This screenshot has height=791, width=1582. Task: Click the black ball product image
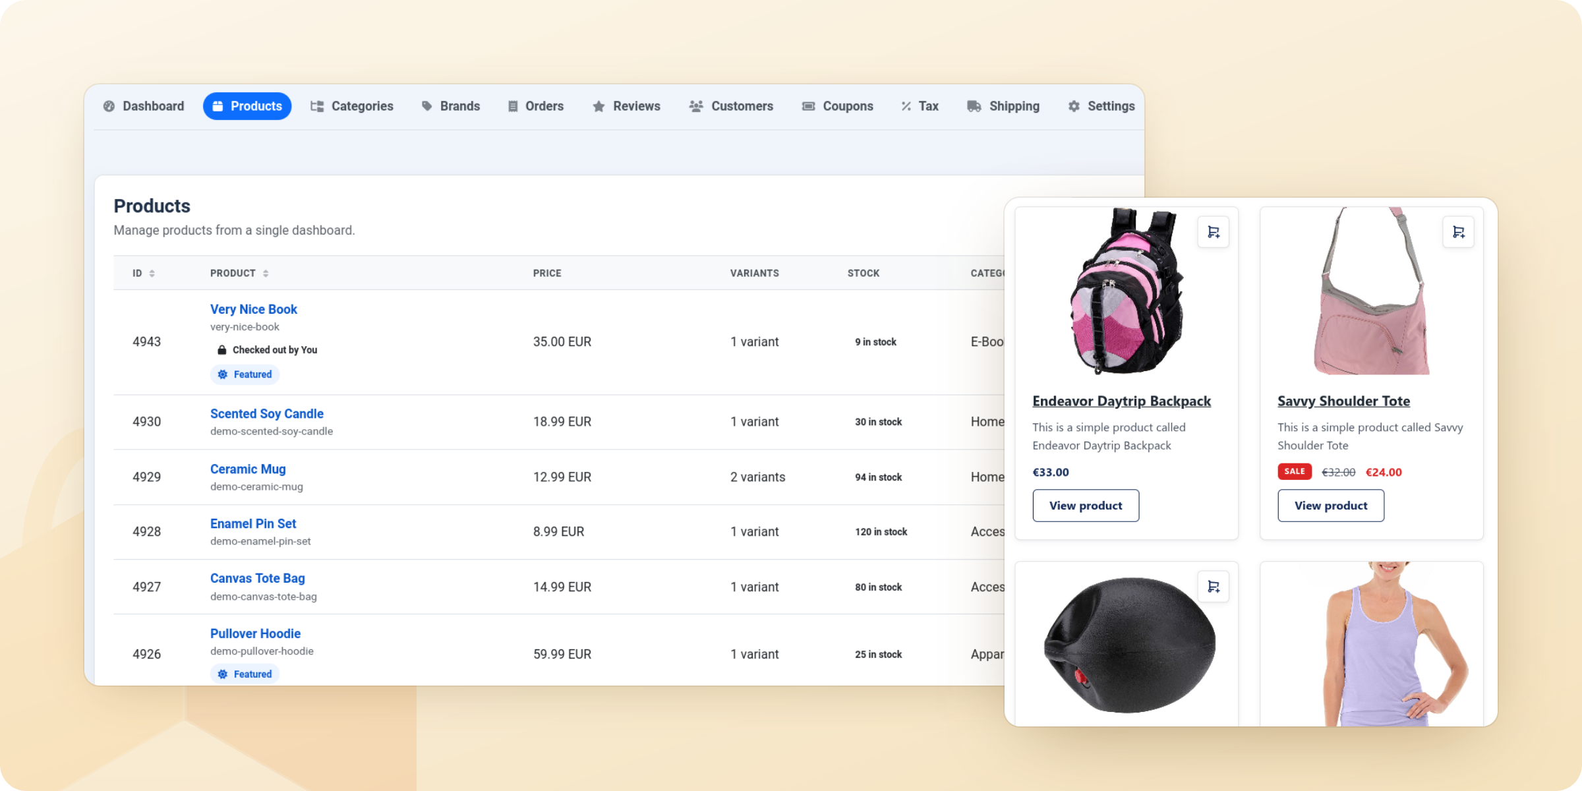click(x=1130, y=645)
